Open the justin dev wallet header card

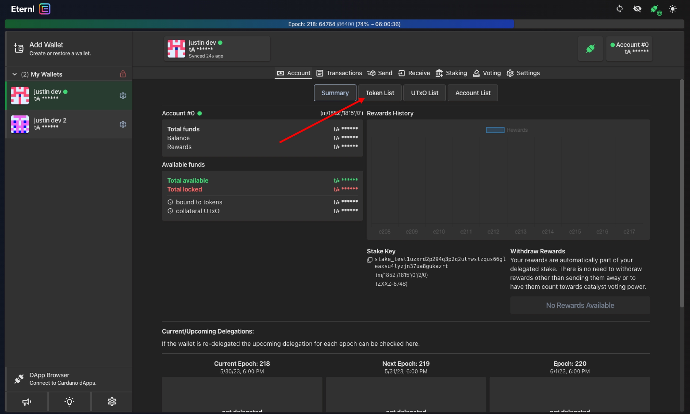pyautogui.click(x=217, y=49)
